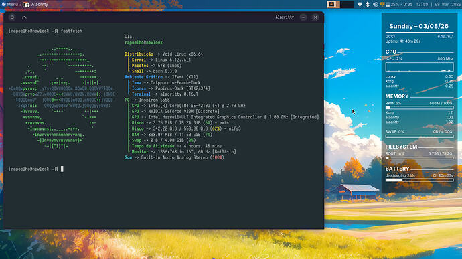Click the 800 Mhz frequency value

tap(445, 59)
